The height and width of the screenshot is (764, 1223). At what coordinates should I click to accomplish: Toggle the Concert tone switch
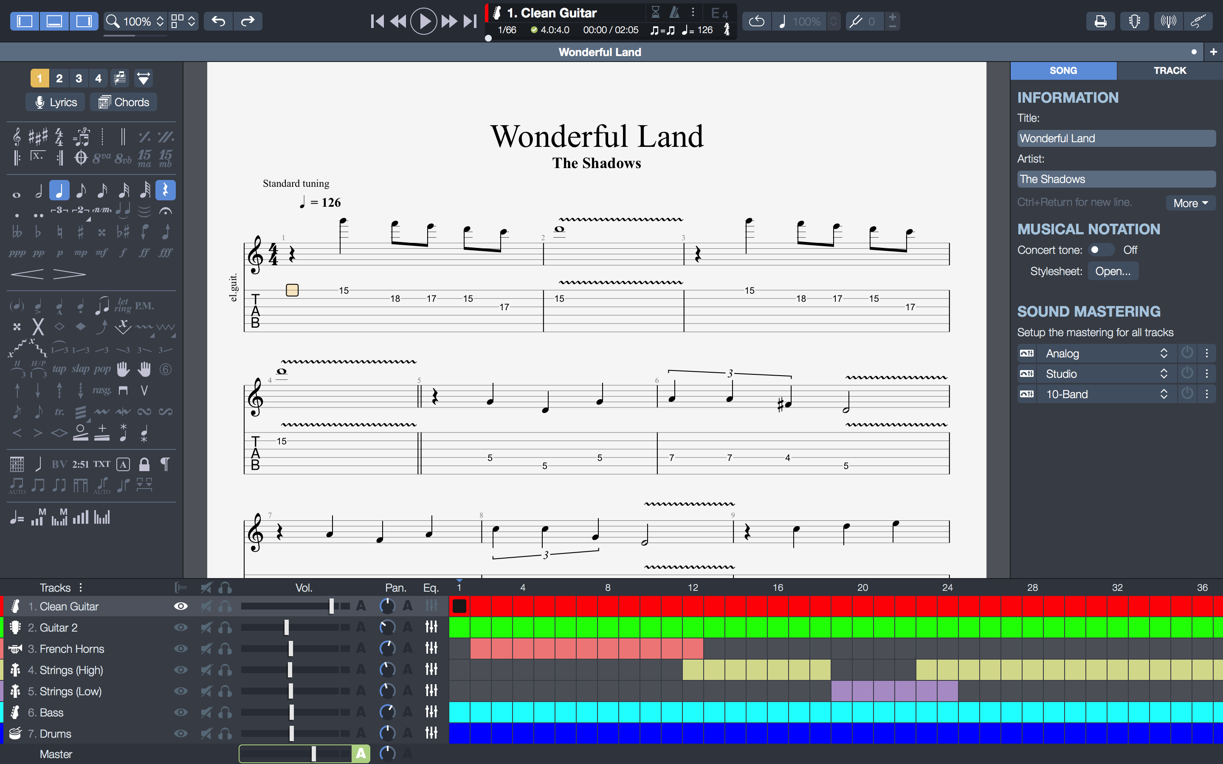[x=1100, y=250]
